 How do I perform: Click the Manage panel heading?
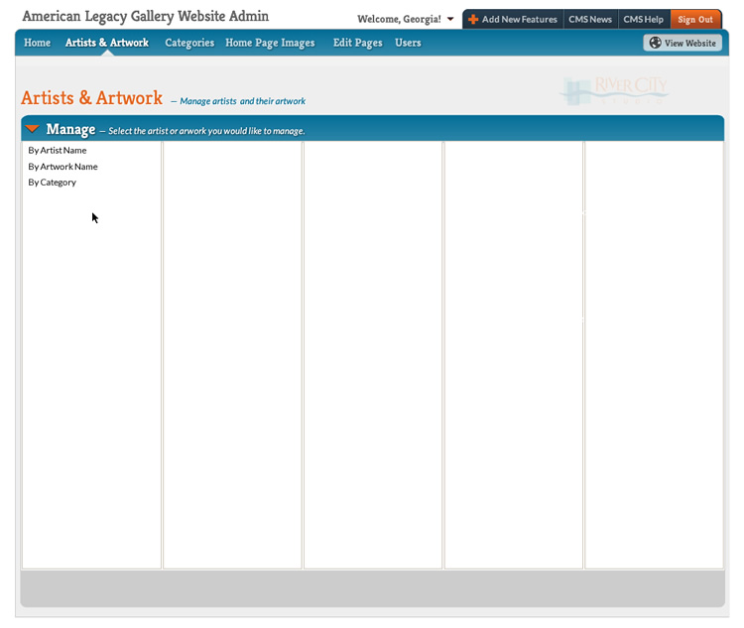70,129
